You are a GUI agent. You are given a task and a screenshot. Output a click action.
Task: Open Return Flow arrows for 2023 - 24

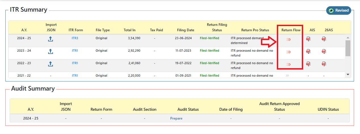point(288,52)
